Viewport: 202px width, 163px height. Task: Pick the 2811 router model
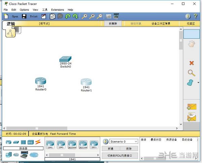click(94, 145)
